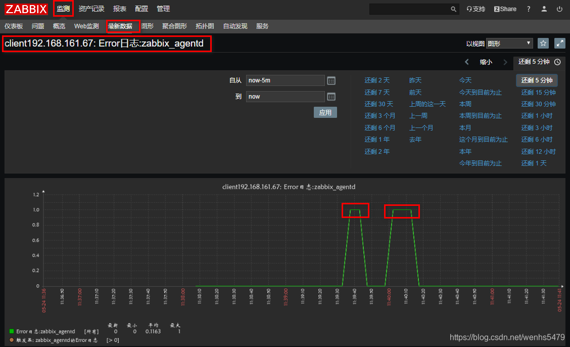The width and height of the screenshot is (570, 347).
Task: Select time range 本周到目前为止
Action: (480, 116)
